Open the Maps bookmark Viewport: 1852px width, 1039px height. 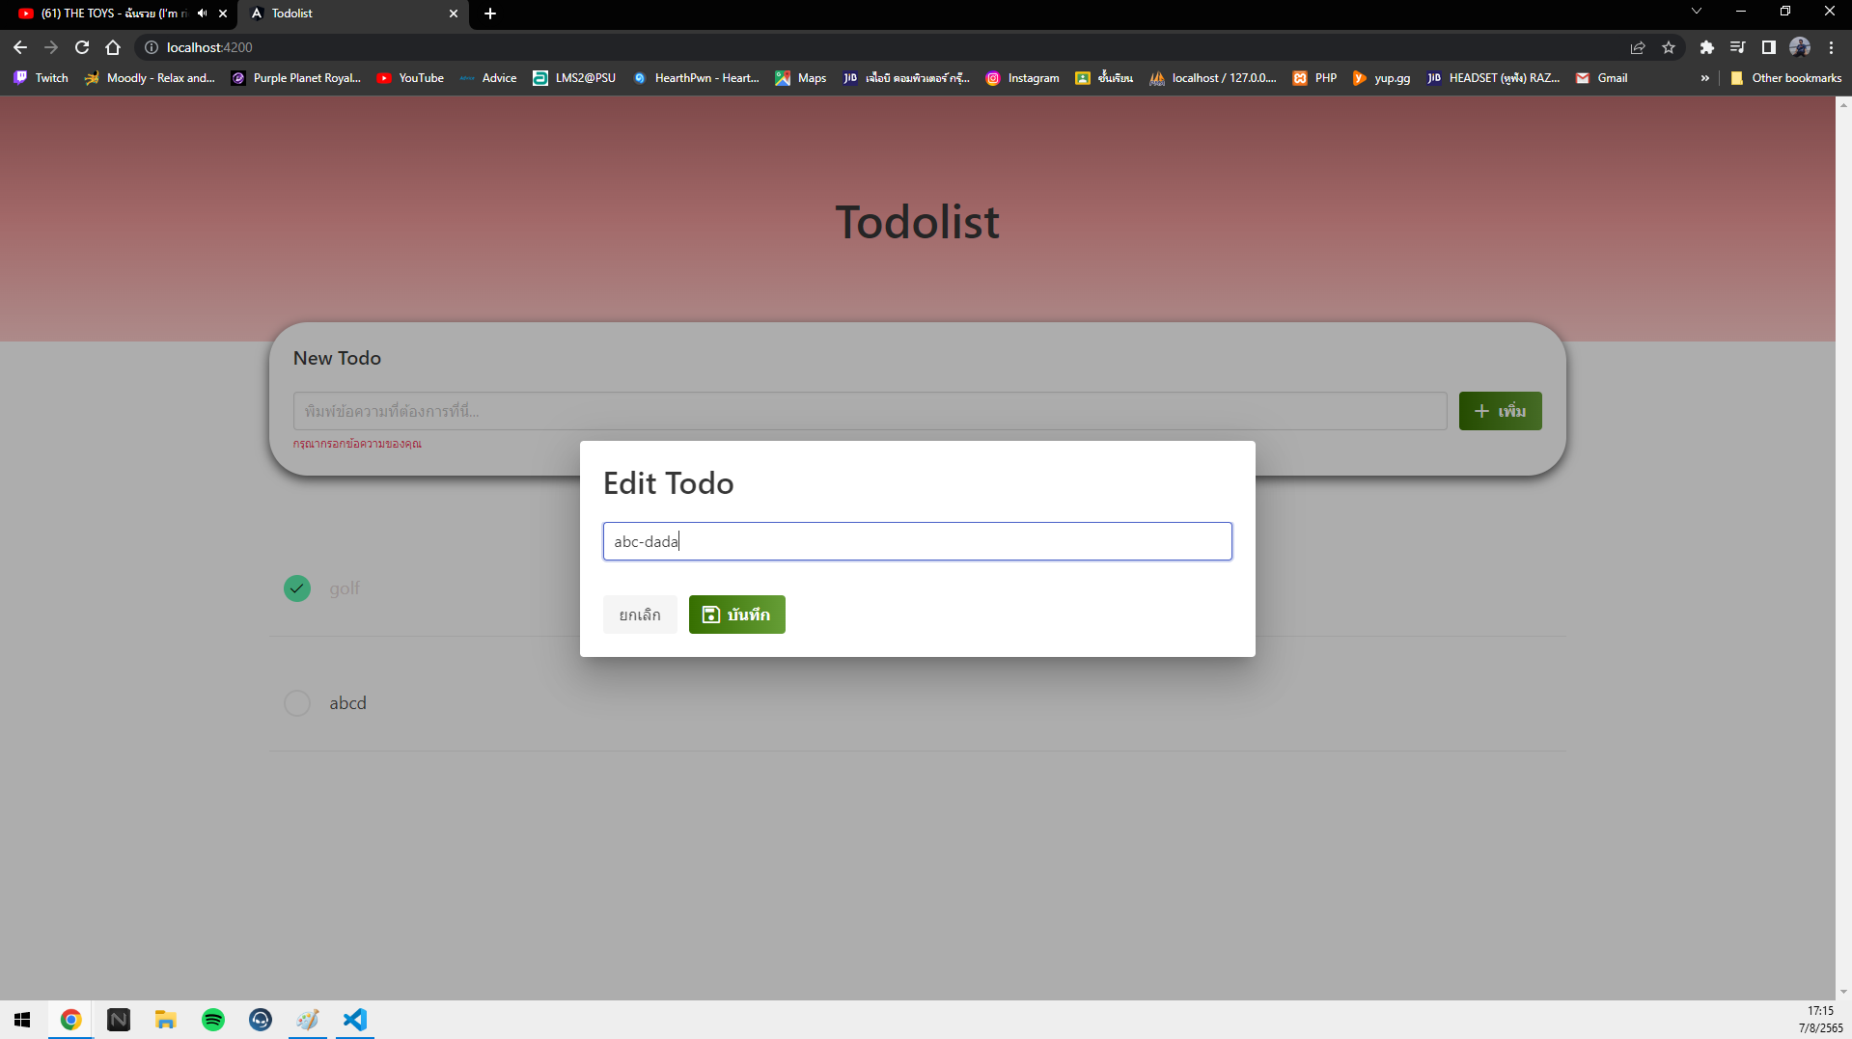(801, 78)
